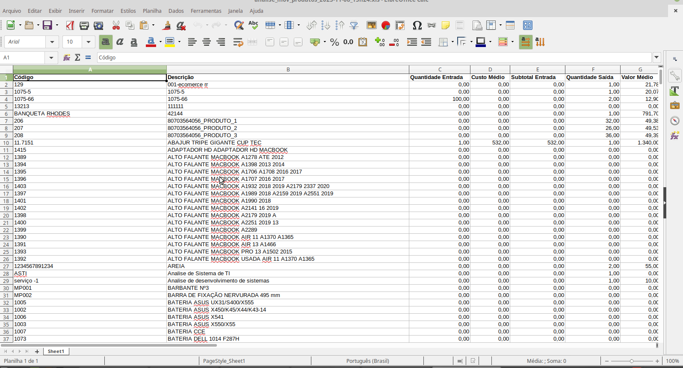Toggle left-to-right text direction
The width and height of the screenshot is (683, 368).
526,42
